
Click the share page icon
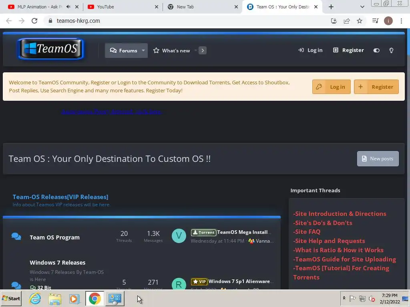pos(347,21)
